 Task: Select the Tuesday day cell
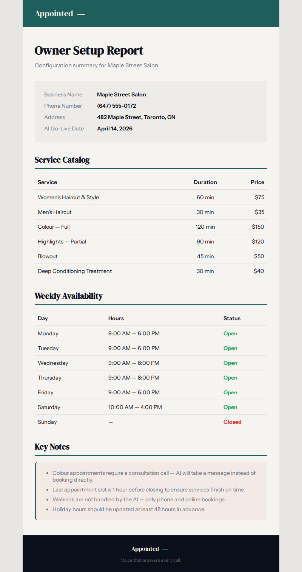pos(48,348)
